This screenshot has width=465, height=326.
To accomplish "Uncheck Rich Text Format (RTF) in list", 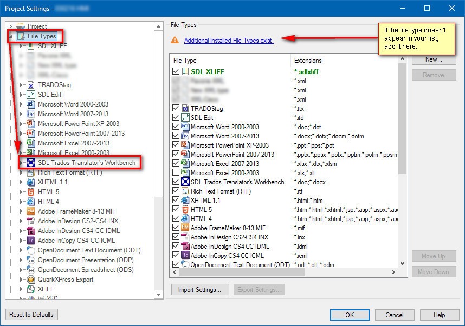I will pos(176,190).
